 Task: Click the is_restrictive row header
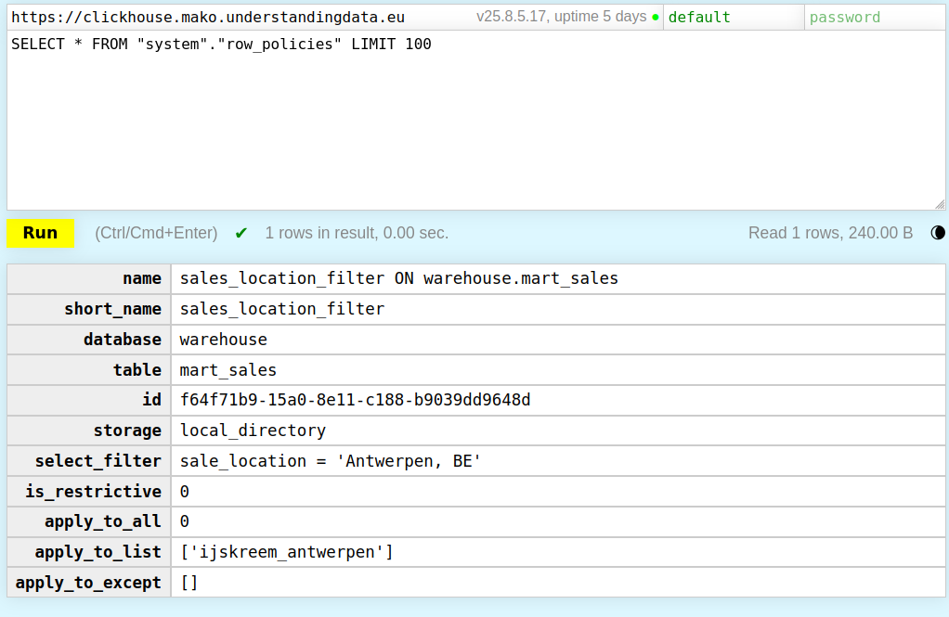(x=89, y=492)
